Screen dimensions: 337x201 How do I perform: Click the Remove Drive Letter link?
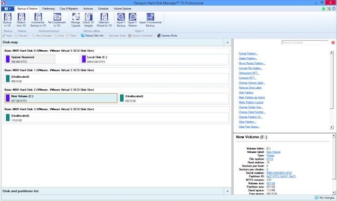tap(250, 88)
